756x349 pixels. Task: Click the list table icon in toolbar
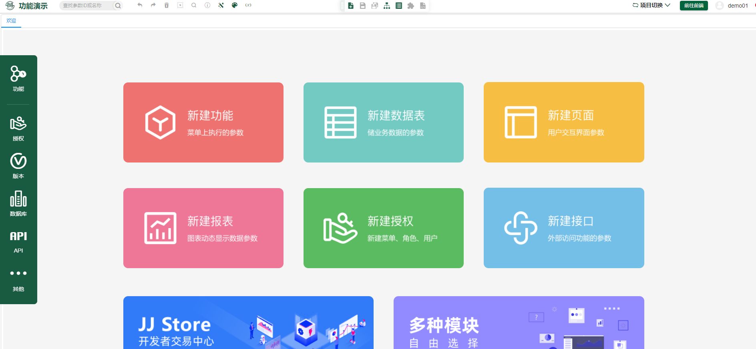(x=399, y=6)
